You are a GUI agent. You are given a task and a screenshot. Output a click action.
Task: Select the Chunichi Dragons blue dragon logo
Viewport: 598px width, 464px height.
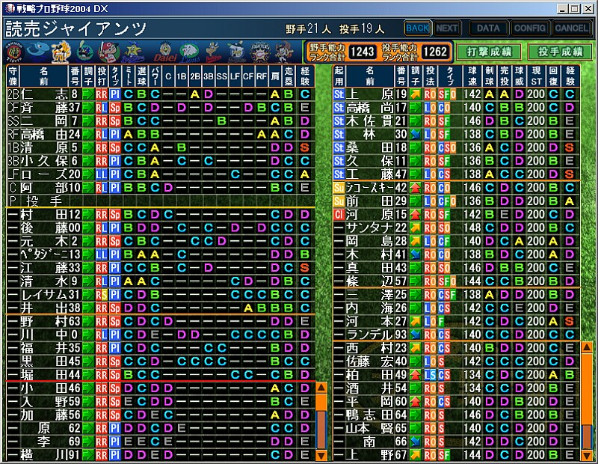click(x=38, y=52)
